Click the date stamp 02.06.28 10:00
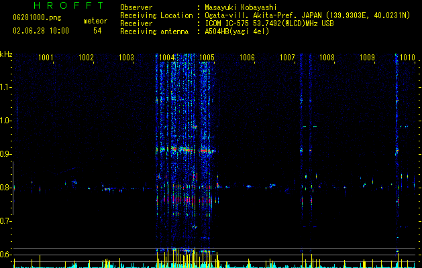 [x=41, y=31]
